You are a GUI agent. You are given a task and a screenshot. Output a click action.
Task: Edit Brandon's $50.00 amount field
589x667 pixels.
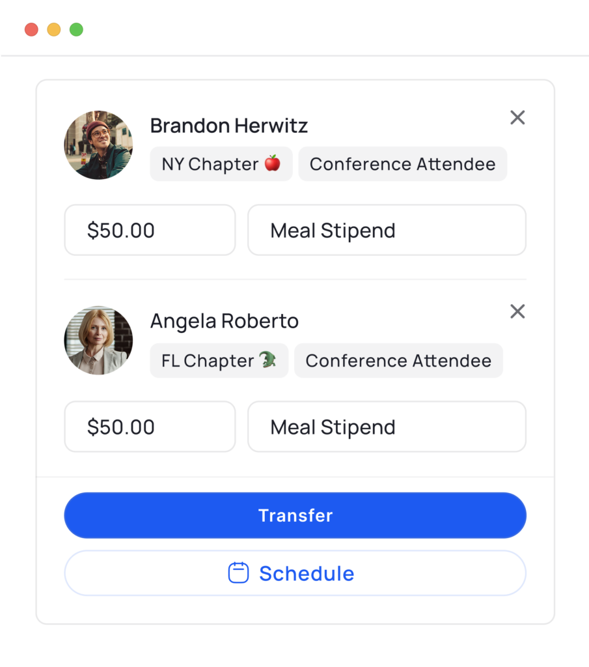150,230
